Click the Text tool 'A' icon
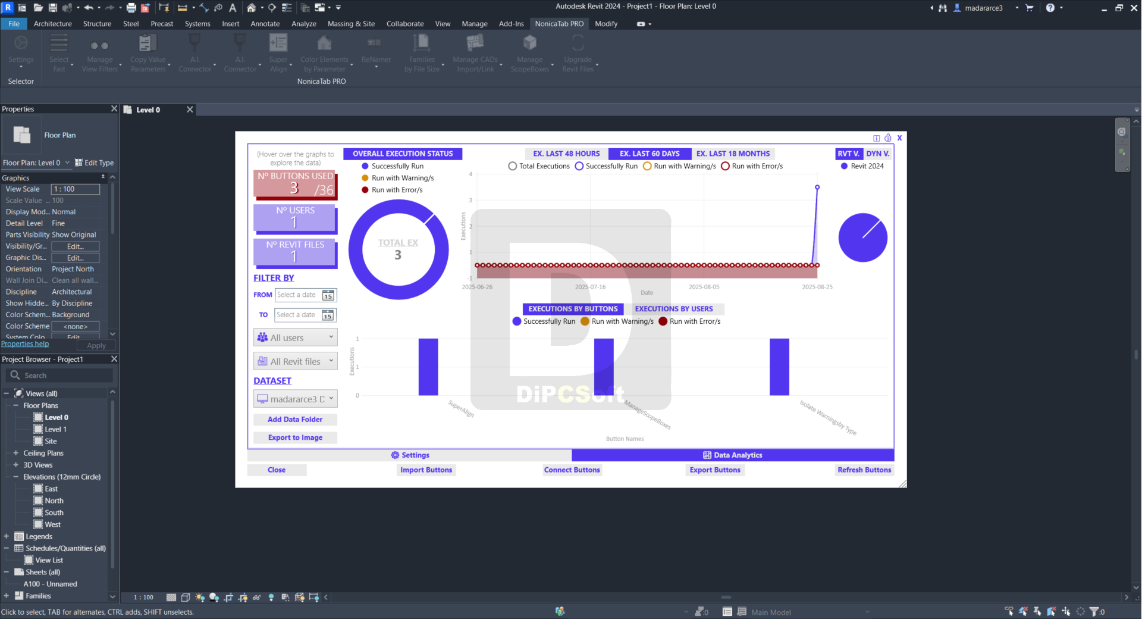Screen dimensions: 1142x619 click(x=233, y=8)
